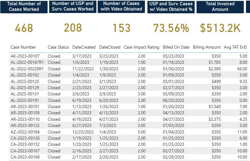
Task: Select the Number of USP and Surv. Cases card
Action: (x=73, y=7)
